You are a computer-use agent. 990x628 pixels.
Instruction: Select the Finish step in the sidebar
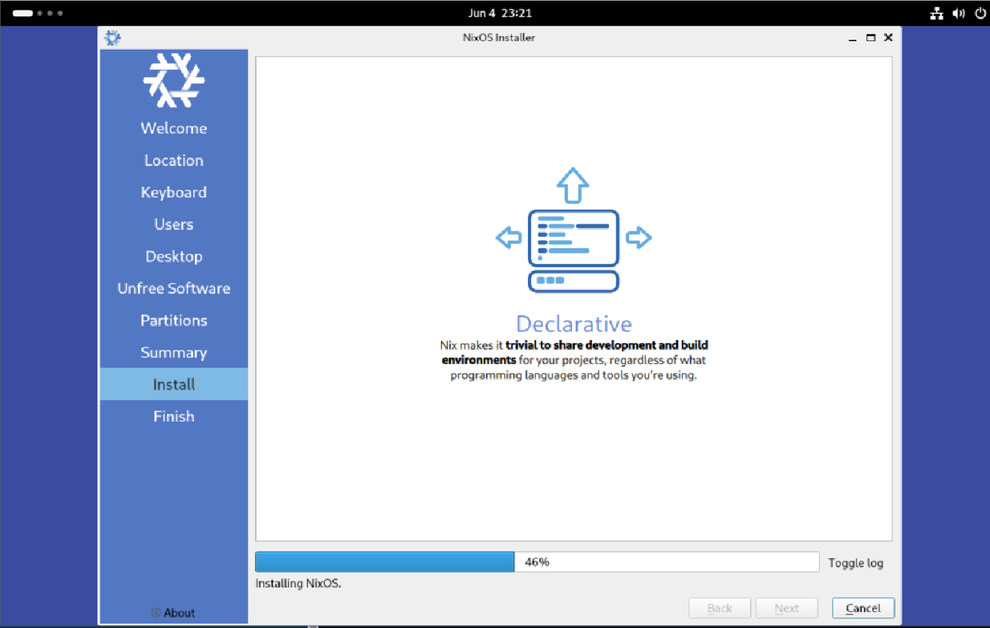(173, 416)
